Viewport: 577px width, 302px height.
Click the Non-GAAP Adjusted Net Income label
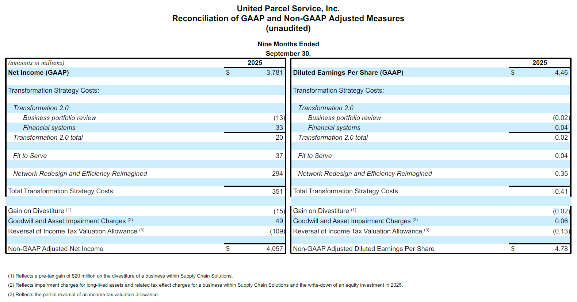pos(56,249)
